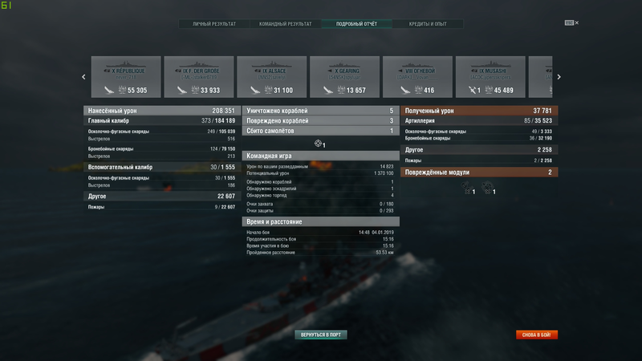Screen dimensions: 642x361
Task: Collapse the Командная игра section header
Action: click(320, 156)
